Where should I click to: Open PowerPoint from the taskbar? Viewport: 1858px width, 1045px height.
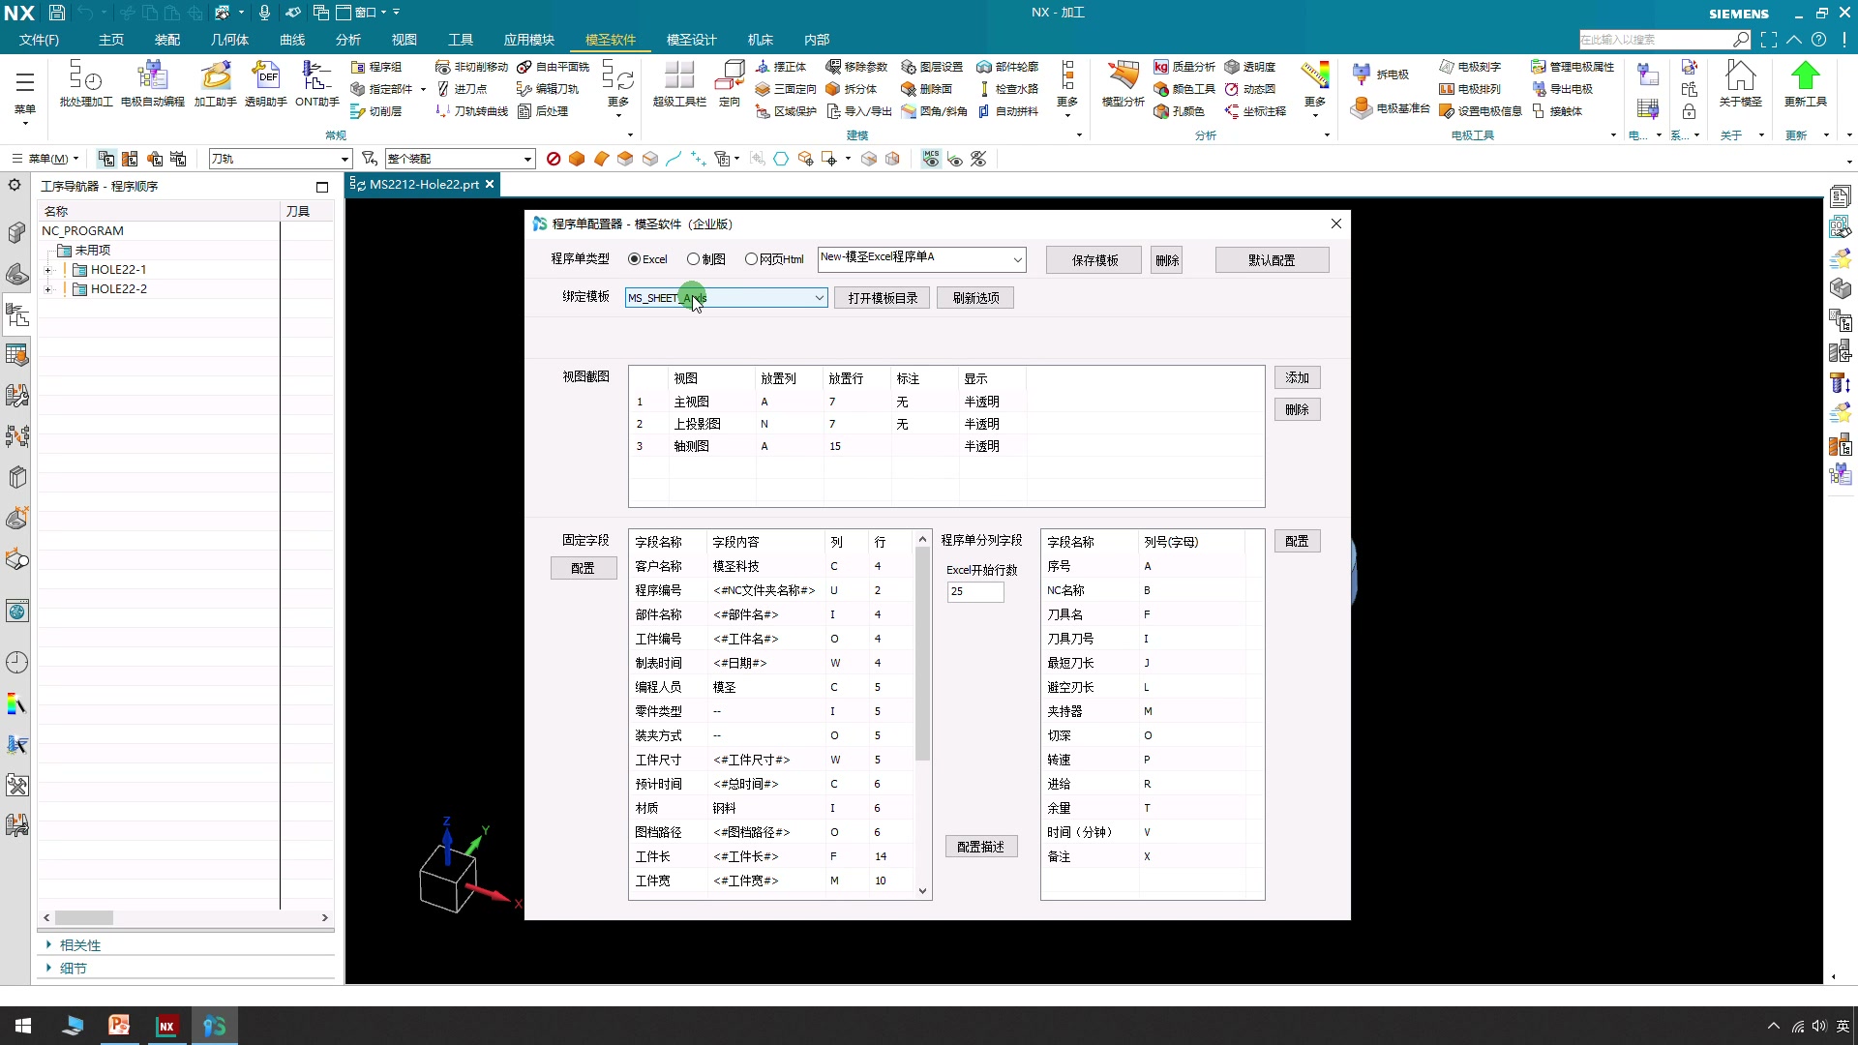[x=119, y=1026]
